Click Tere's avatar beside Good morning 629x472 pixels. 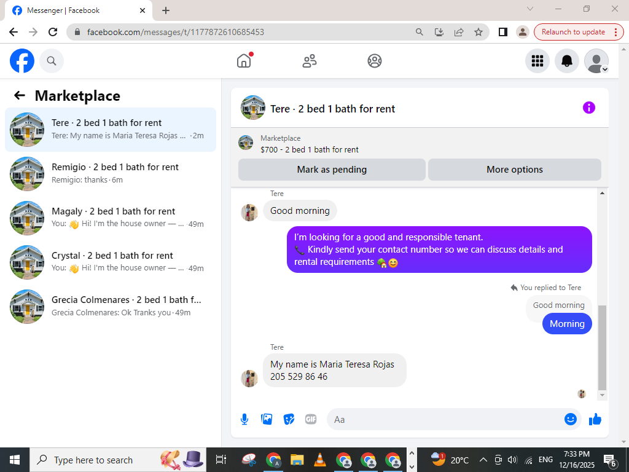(249, 212)
